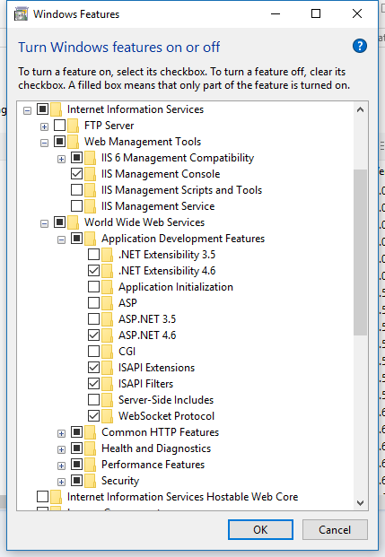Select the Performance Features tree item
Screen dimensions: 385x557
tap(153, 465)
